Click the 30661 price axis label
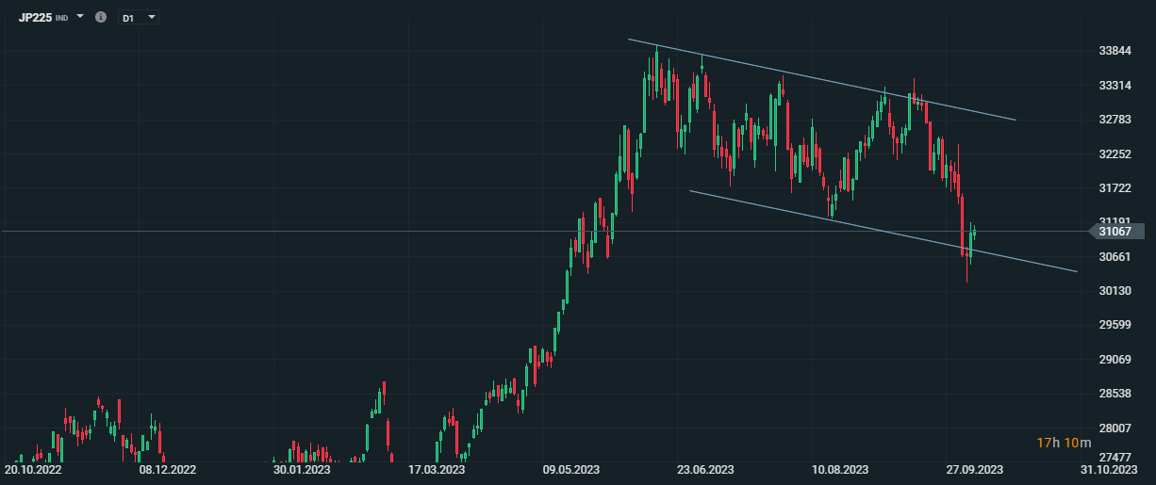 [x=1115, y=256]
